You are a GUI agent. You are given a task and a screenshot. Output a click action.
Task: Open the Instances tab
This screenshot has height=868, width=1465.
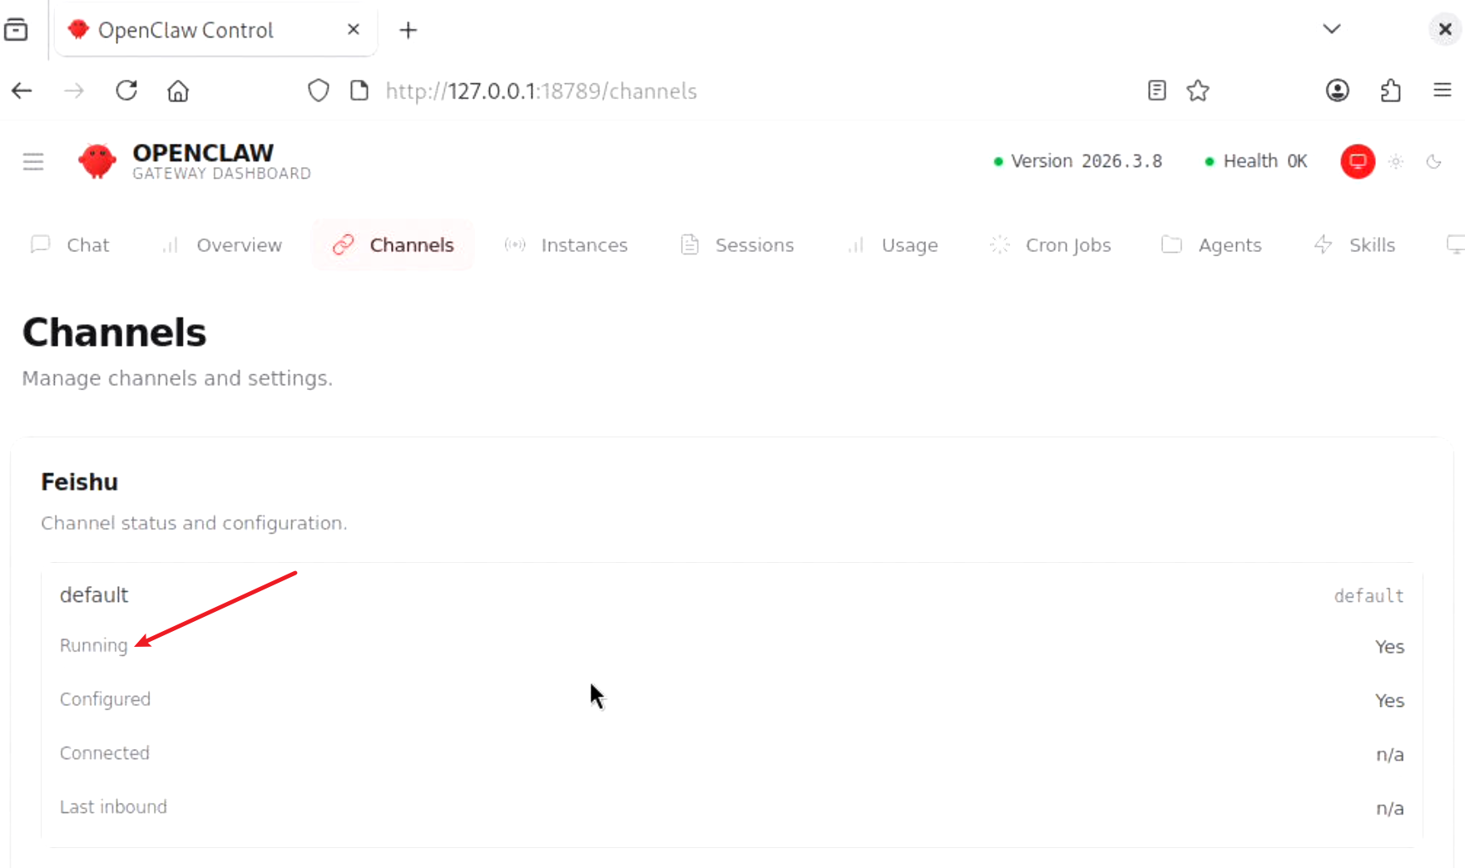coord(567,245)
